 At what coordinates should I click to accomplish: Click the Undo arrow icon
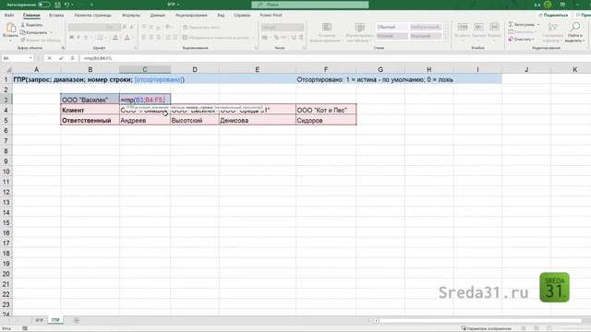click(x=66, y=5)
